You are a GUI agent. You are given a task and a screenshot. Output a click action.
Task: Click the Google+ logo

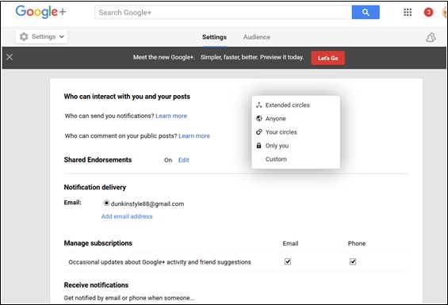tap(40, 12)
